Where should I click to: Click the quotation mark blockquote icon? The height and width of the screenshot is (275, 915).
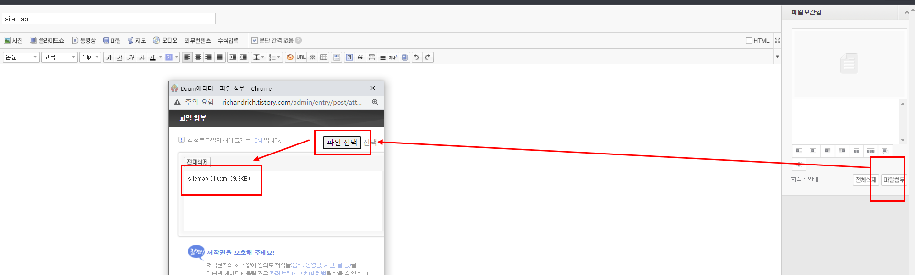point(360,57)
